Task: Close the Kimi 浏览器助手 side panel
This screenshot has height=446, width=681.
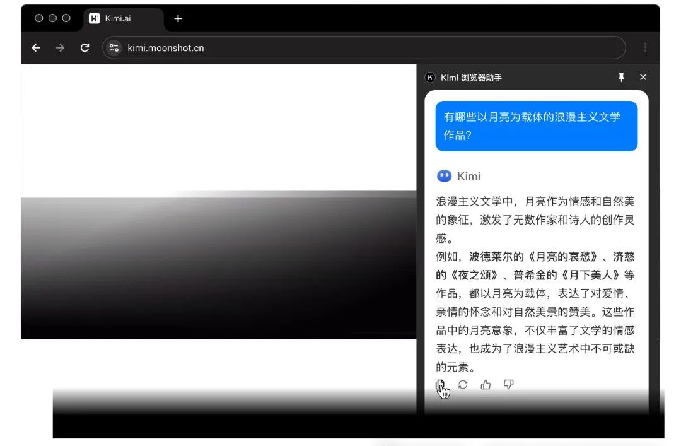Action: (643, 77)
